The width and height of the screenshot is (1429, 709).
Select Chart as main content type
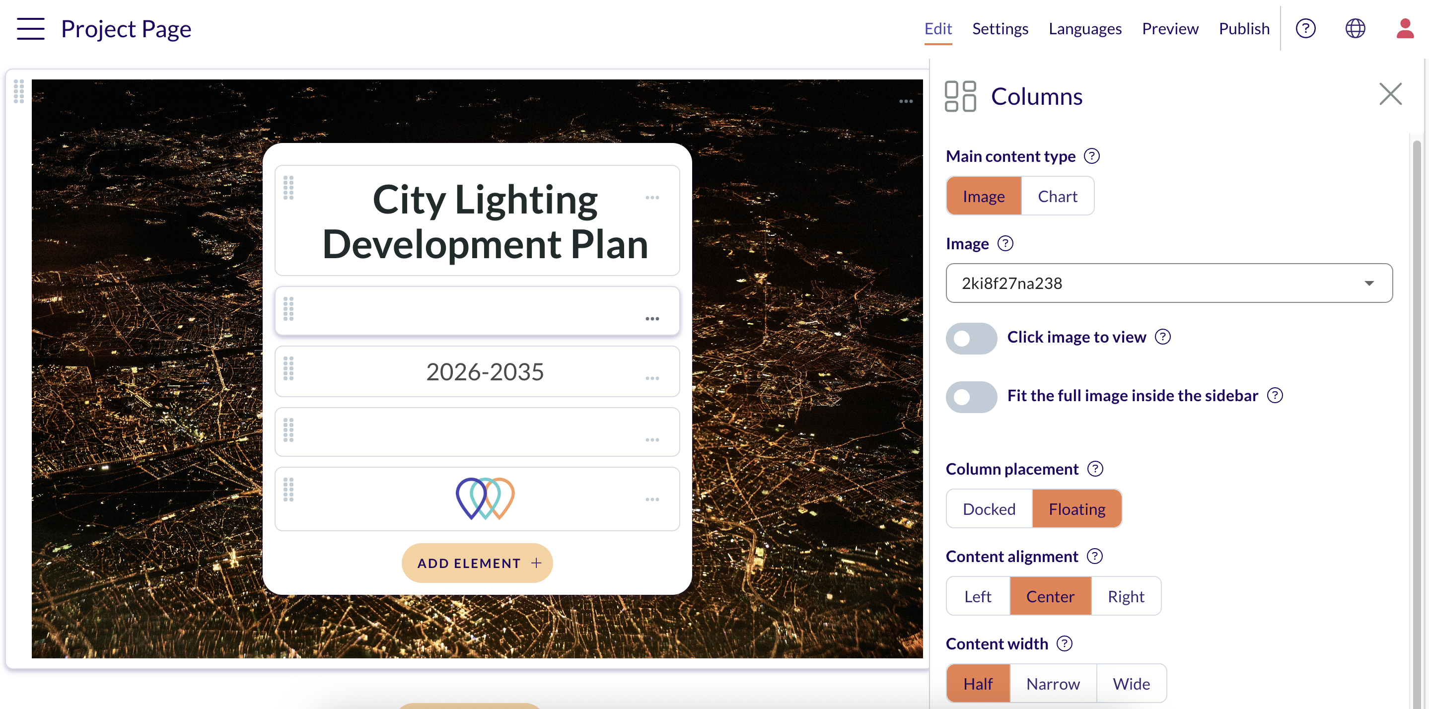1057,197
